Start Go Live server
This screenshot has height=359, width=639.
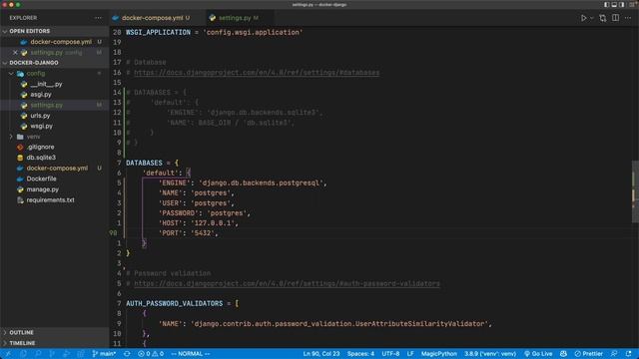coord(538,354)
